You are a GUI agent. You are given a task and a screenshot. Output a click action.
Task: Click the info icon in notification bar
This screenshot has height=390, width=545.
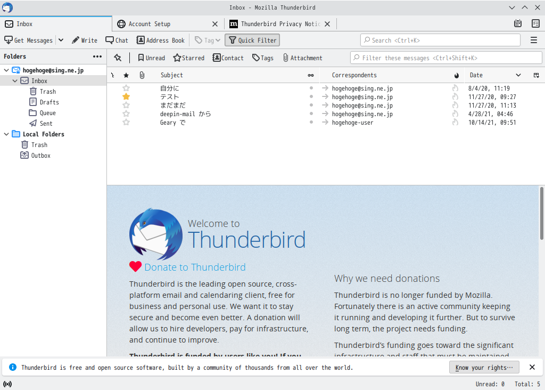13,367
